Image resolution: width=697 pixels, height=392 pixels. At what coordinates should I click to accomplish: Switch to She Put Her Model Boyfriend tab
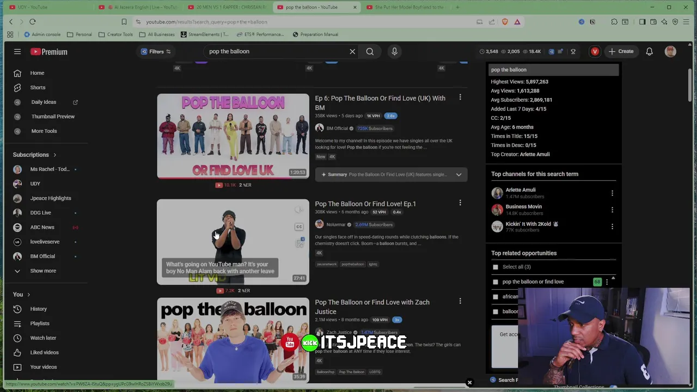(x=406, y=7)
